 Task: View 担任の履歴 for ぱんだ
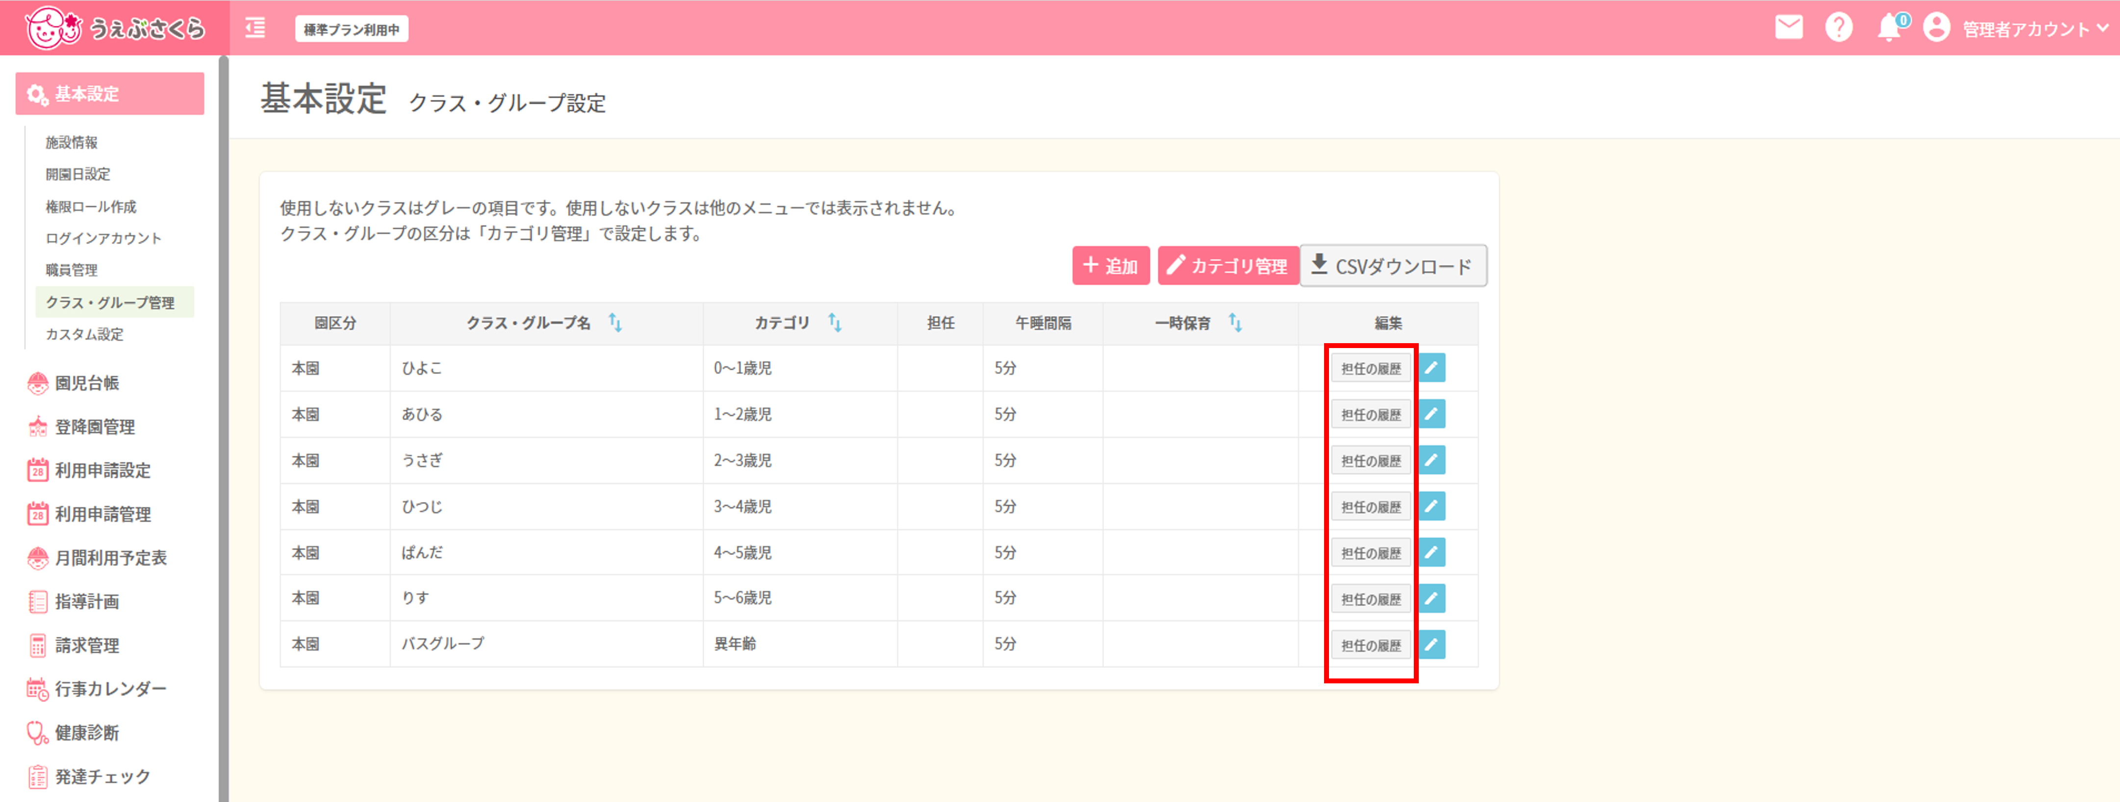pyautogui.click(x=1370, y=553)
